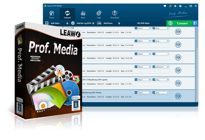Click the Add Video button
Viewport: 205px width, 140px height.
(x=55, y=23)
